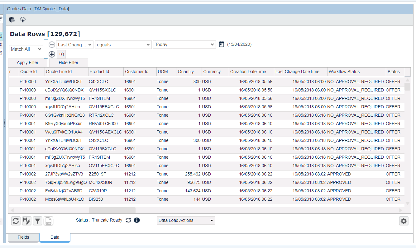The image size is (416, 248).
Task: Click the funnel filter icon below the grid
Action: 37,221
